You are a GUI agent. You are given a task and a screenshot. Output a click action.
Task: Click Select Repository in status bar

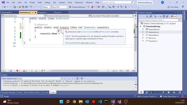[169, 97]
